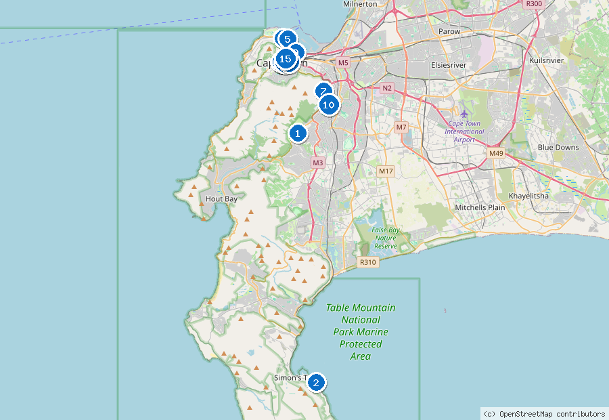Click the Elsiesriver place label

pos(449,65)
